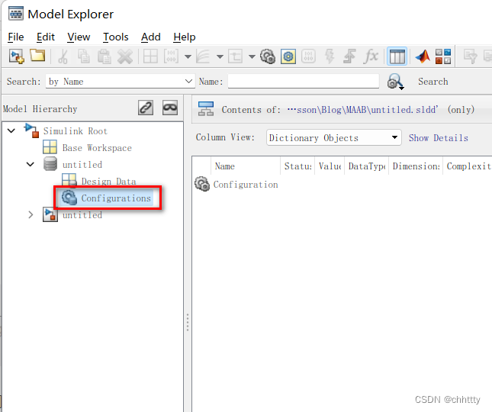Image resolution: width=492 pixels, height=412 pixels.
Task: Click into the Name search field
Action: point(304,82)
